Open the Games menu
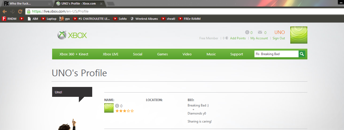Viewport: 344px width, 130px height. [x=163, y=54]
